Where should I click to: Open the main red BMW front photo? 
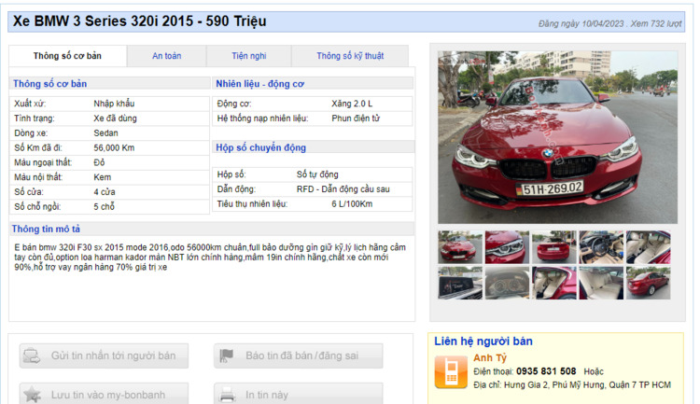(557, 137)
